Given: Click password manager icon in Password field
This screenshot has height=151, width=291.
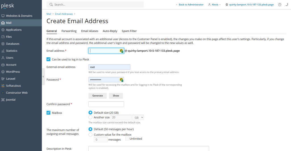Looking at the screenshot, I should (121, 80).
